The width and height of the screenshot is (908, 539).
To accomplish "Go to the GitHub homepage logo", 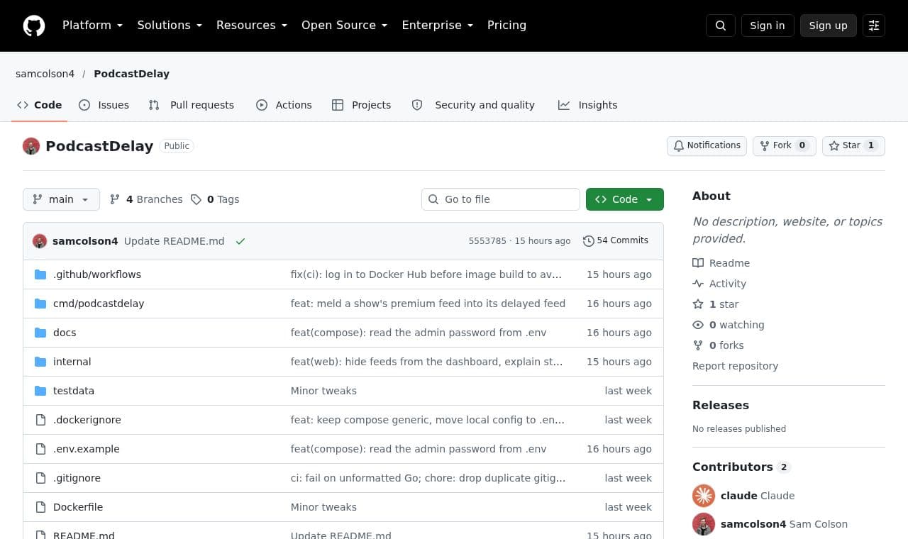I will tap(34, 26).
